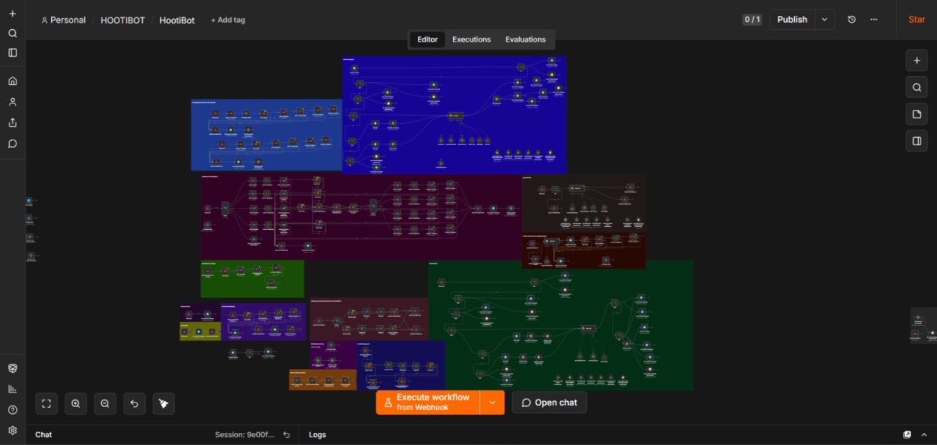This screenshot has height=445, width=937.
Task: Click the Star button in the top corner
Action: coord(917,20)
